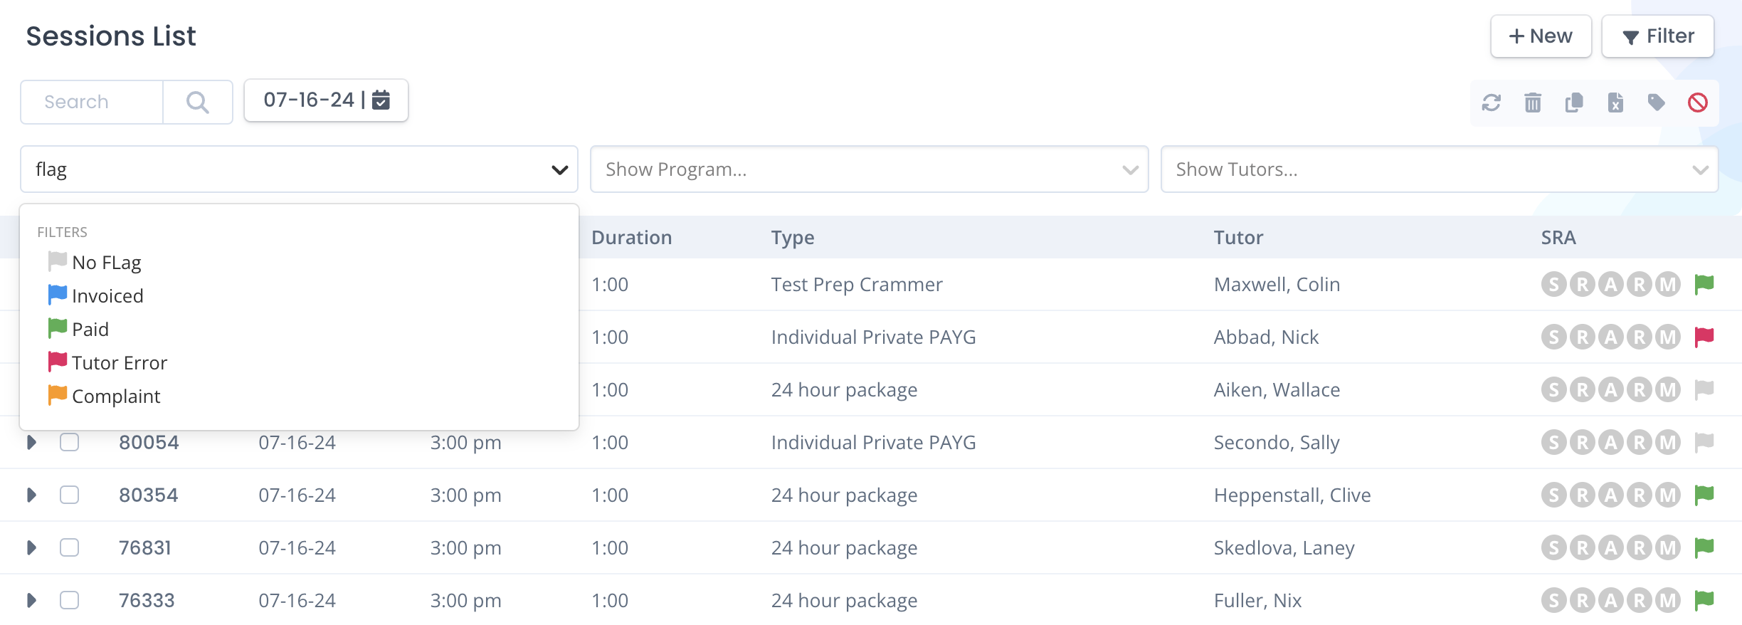
Task: Click A badge on Fuller, Nix row
Action: click(1611, 601)
